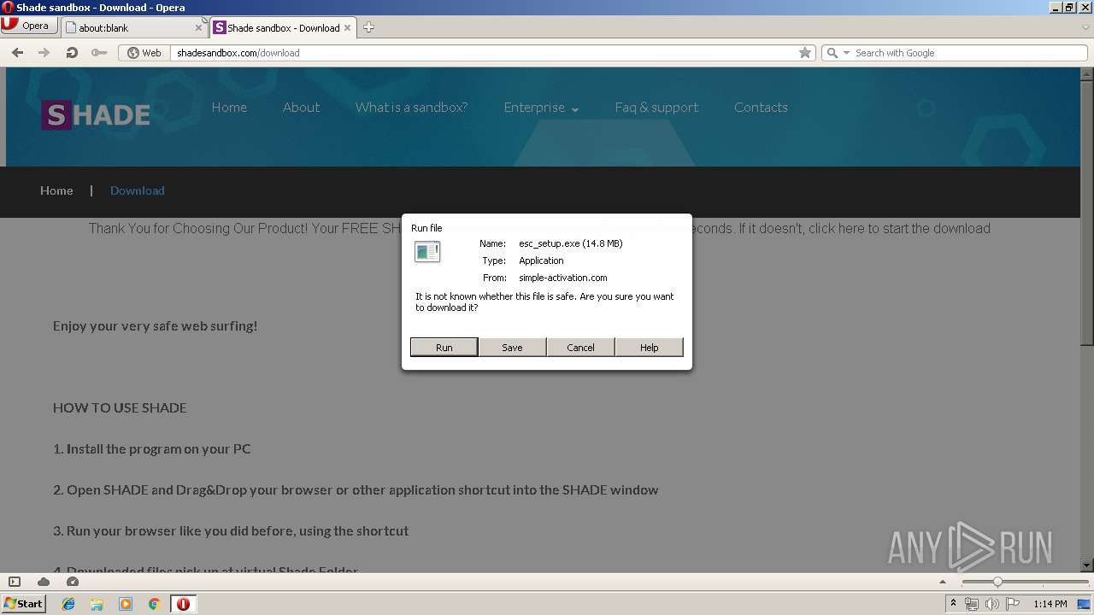Launch Internet Explorer from taskbar
1094x615 pixels.
click(68, 604)
